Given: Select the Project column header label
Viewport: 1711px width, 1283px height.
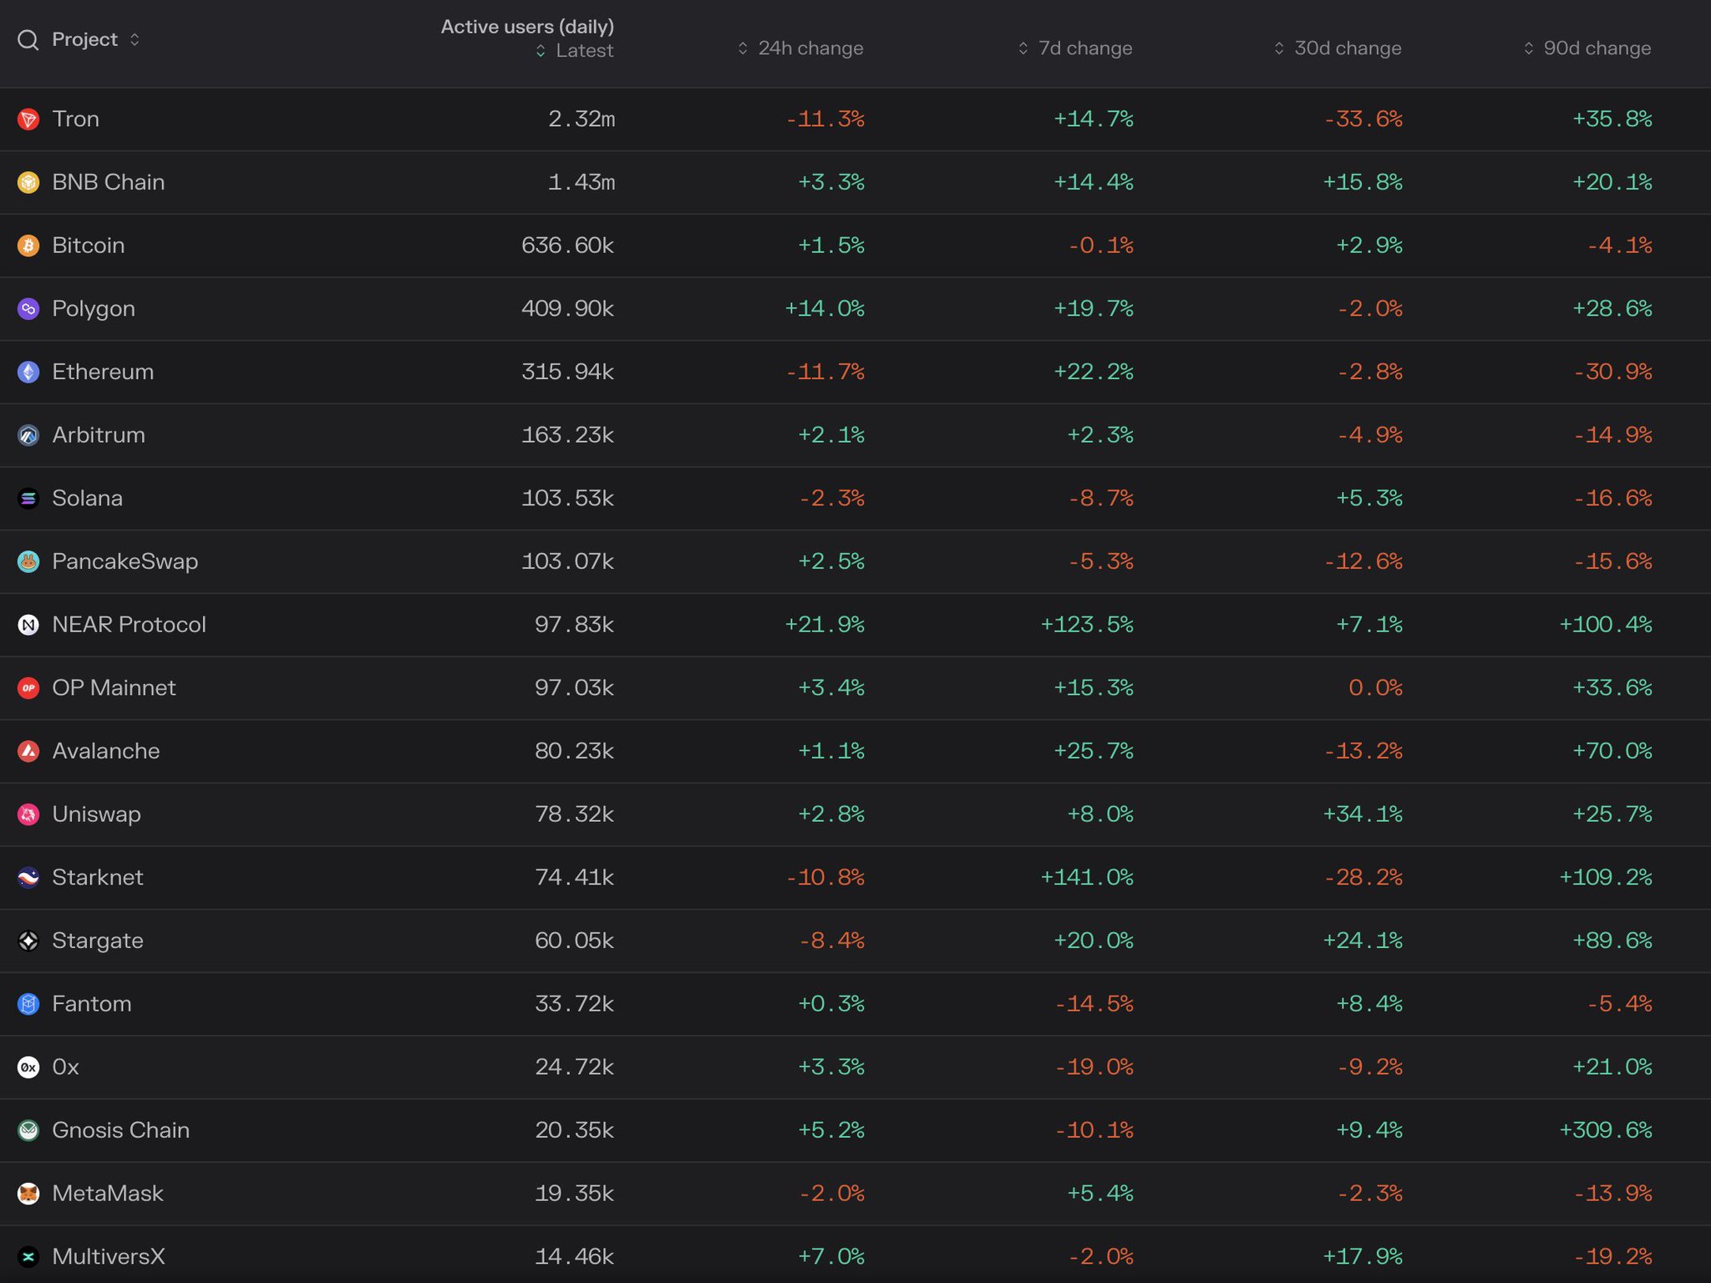Looking at the screenshot, I should [x=86, y=38].
